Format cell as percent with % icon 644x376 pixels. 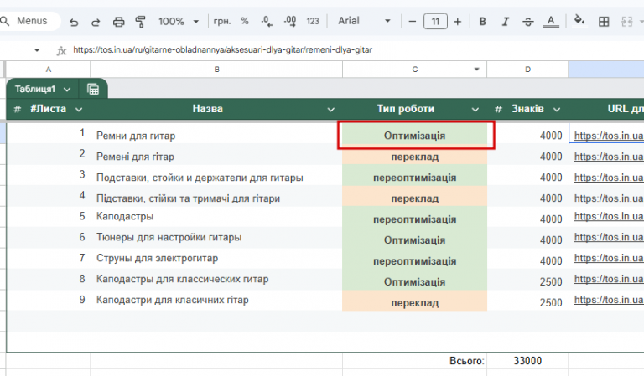point(245,22)
